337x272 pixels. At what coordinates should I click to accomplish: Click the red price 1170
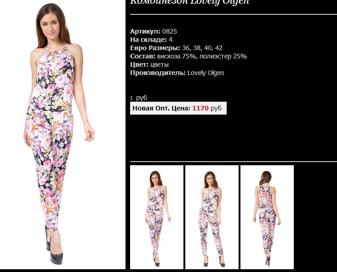[x=200, y=108]
